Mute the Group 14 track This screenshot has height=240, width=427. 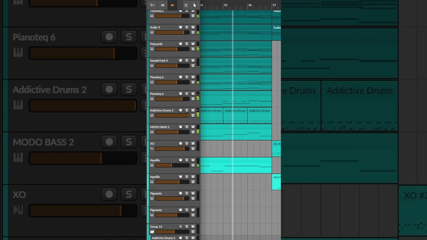(193, 227)
